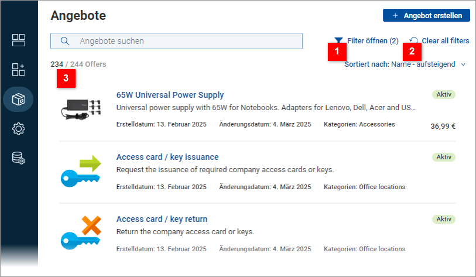The image size is (476, 277).
Task: Open the Access card / key return offer
Action: pos(162,219)
